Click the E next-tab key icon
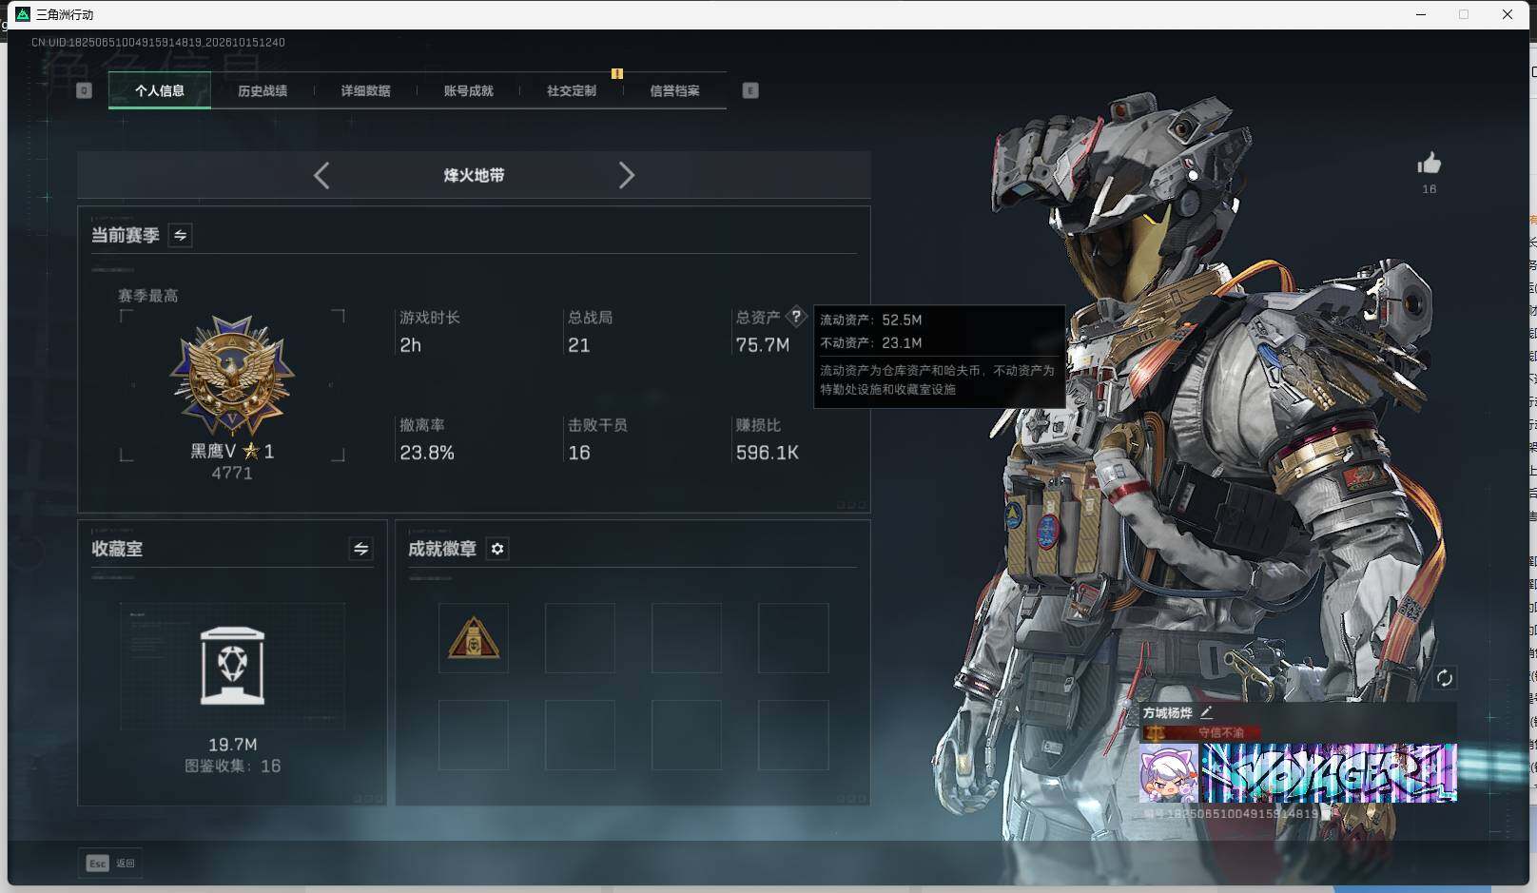1537x893 pixels. (x=750, y=90)
